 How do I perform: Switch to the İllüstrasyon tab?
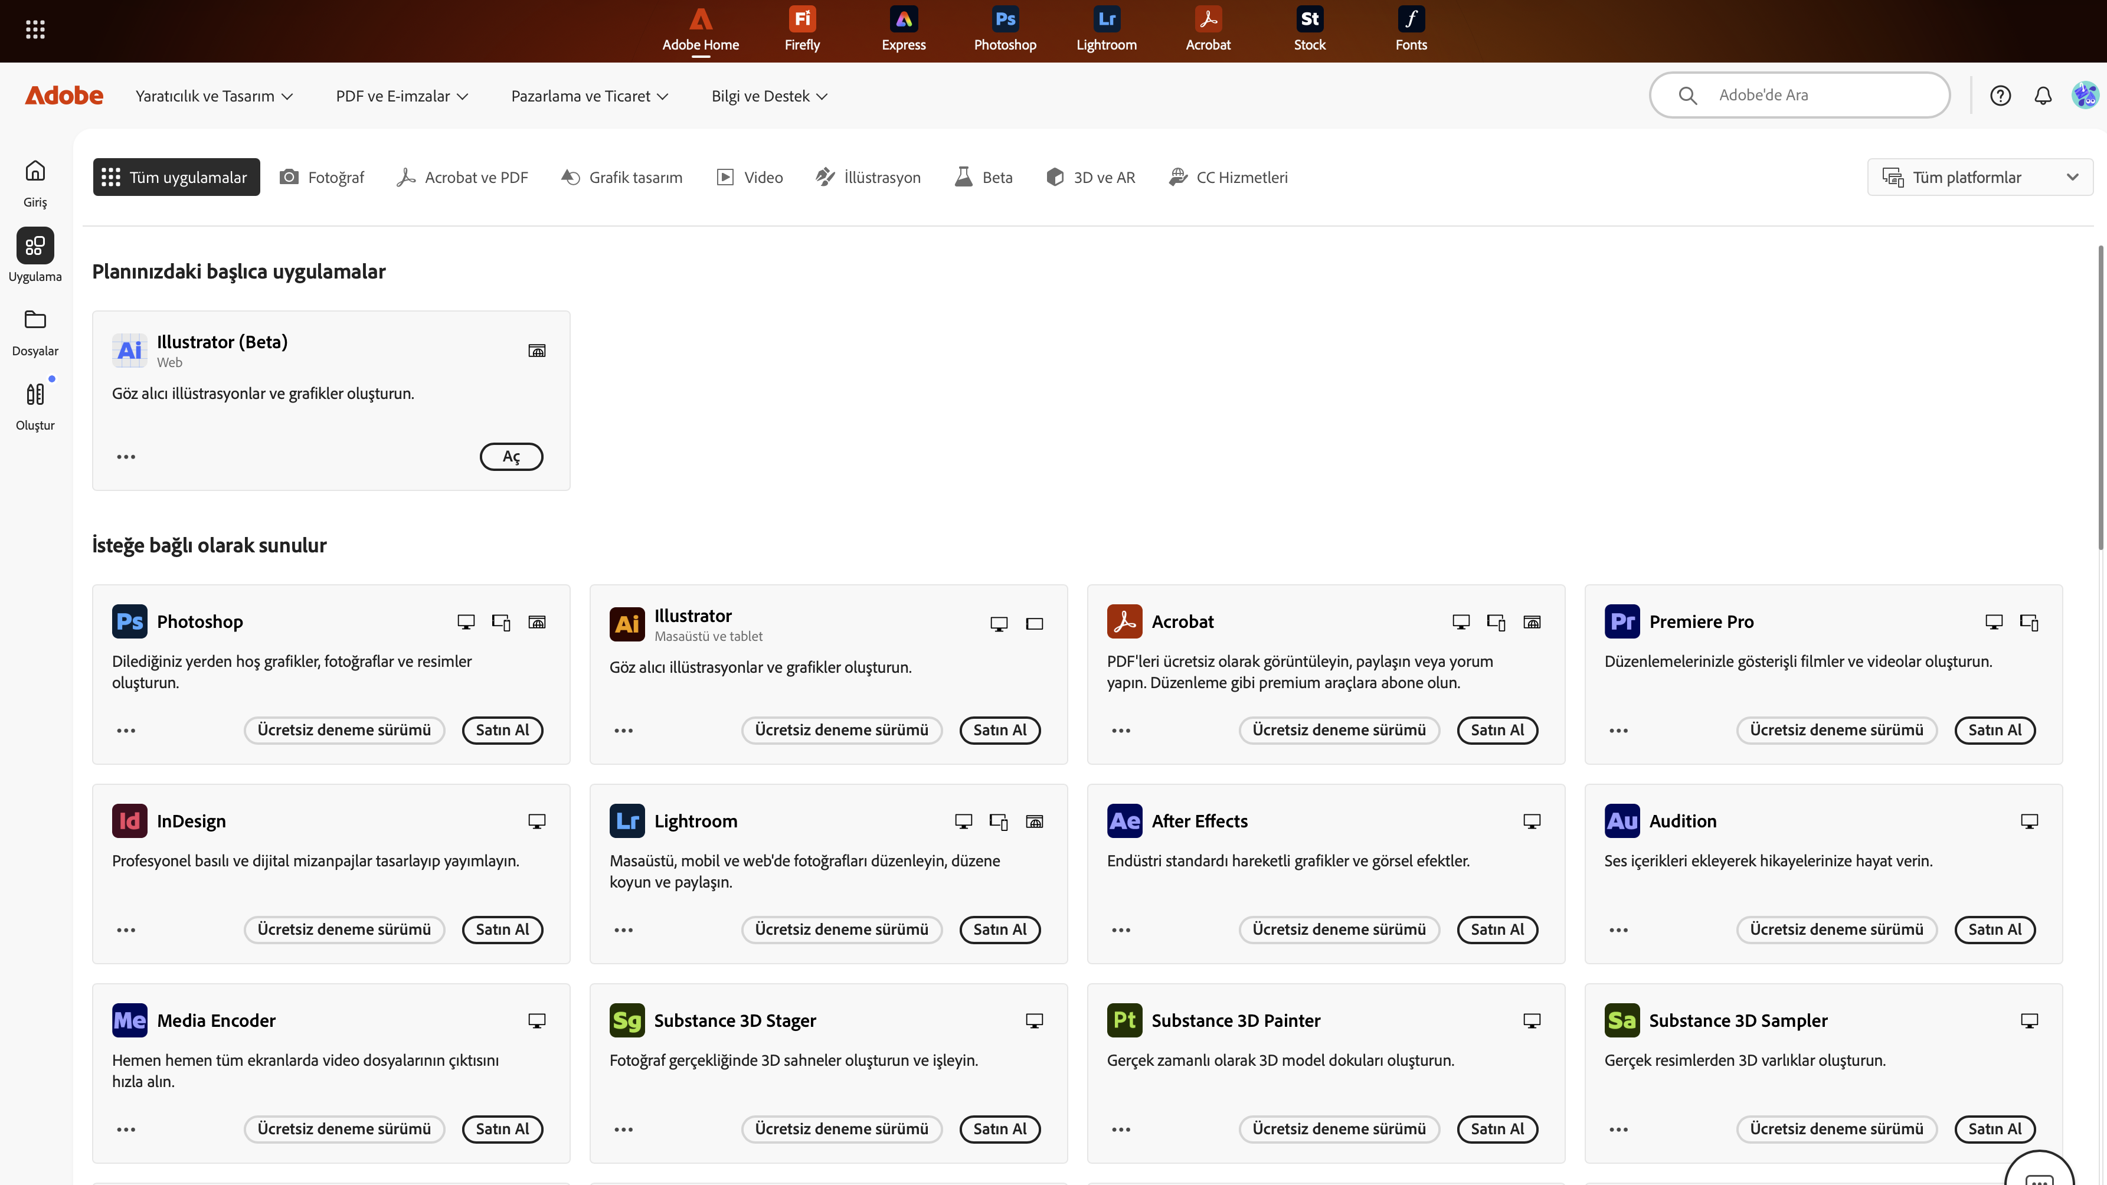[868, 178]
